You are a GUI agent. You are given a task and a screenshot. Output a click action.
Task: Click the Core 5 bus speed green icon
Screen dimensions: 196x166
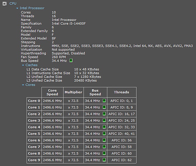click(104, 134)
